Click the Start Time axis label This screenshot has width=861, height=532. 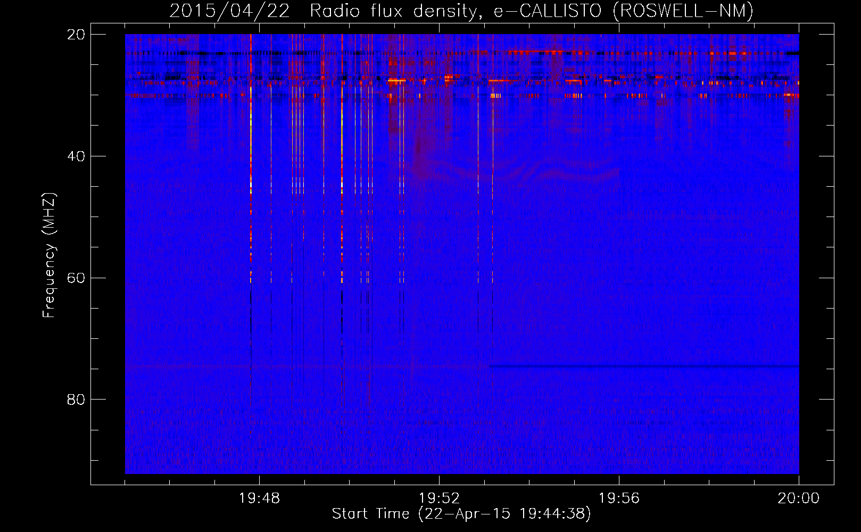(461, 514)
